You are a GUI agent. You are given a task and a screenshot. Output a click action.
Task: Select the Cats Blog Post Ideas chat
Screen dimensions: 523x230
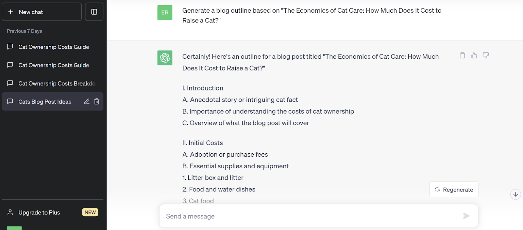[45, 102]
